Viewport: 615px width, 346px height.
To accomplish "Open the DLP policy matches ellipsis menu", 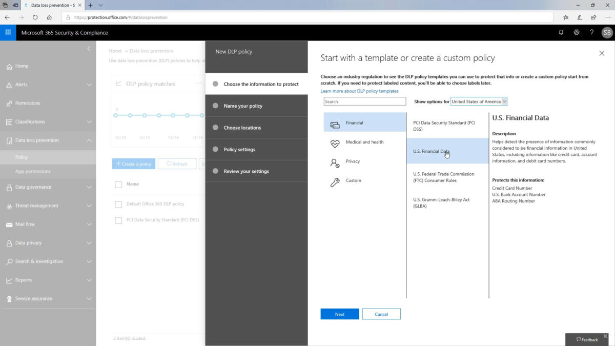I will pyautogui.click(x=198, y=84).
